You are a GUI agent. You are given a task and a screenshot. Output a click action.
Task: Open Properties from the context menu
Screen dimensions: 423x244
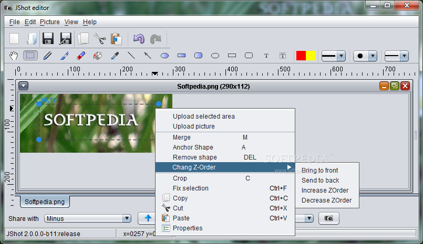tap(225, 228)
